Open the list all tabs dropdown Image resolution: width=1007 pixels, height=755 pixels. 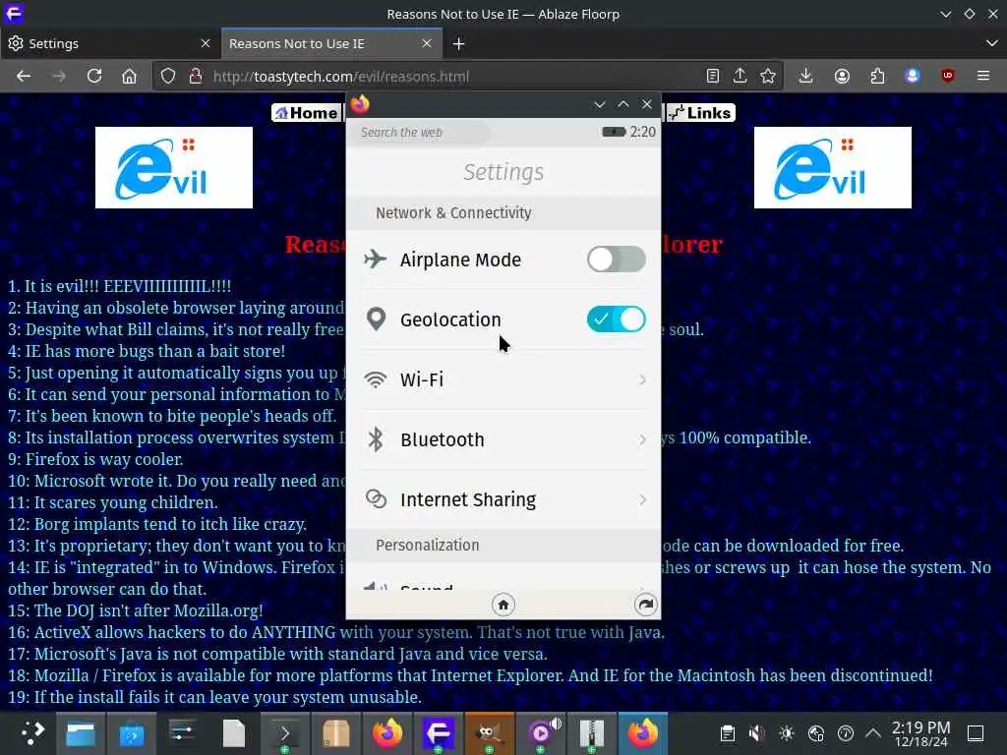coord(991,43)
